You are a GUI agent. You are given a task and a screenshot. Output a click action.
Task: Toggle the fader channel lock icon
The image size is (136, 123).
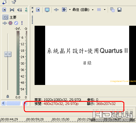coord(8,96)
